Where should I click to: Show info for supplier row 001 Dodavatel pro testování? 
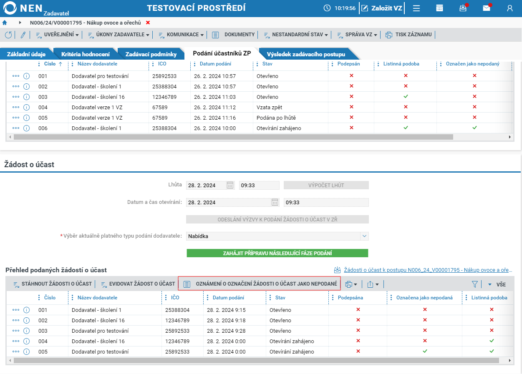[26, 76]
